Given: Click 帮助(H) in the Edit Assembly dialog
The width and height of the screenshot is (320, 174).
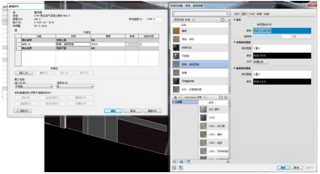Looking at the screenshot, I should 152,111.
